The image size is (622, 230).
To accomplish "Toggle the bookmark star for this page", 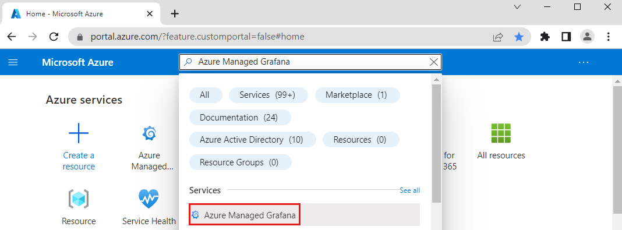I will (x=519, y=37).
